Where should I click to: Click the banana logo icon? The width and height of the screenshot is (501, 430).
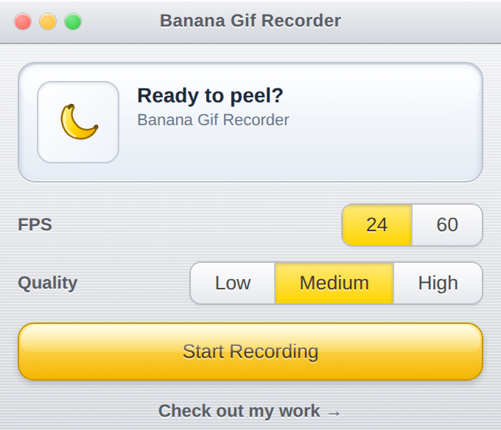click(x=80, y=121)
